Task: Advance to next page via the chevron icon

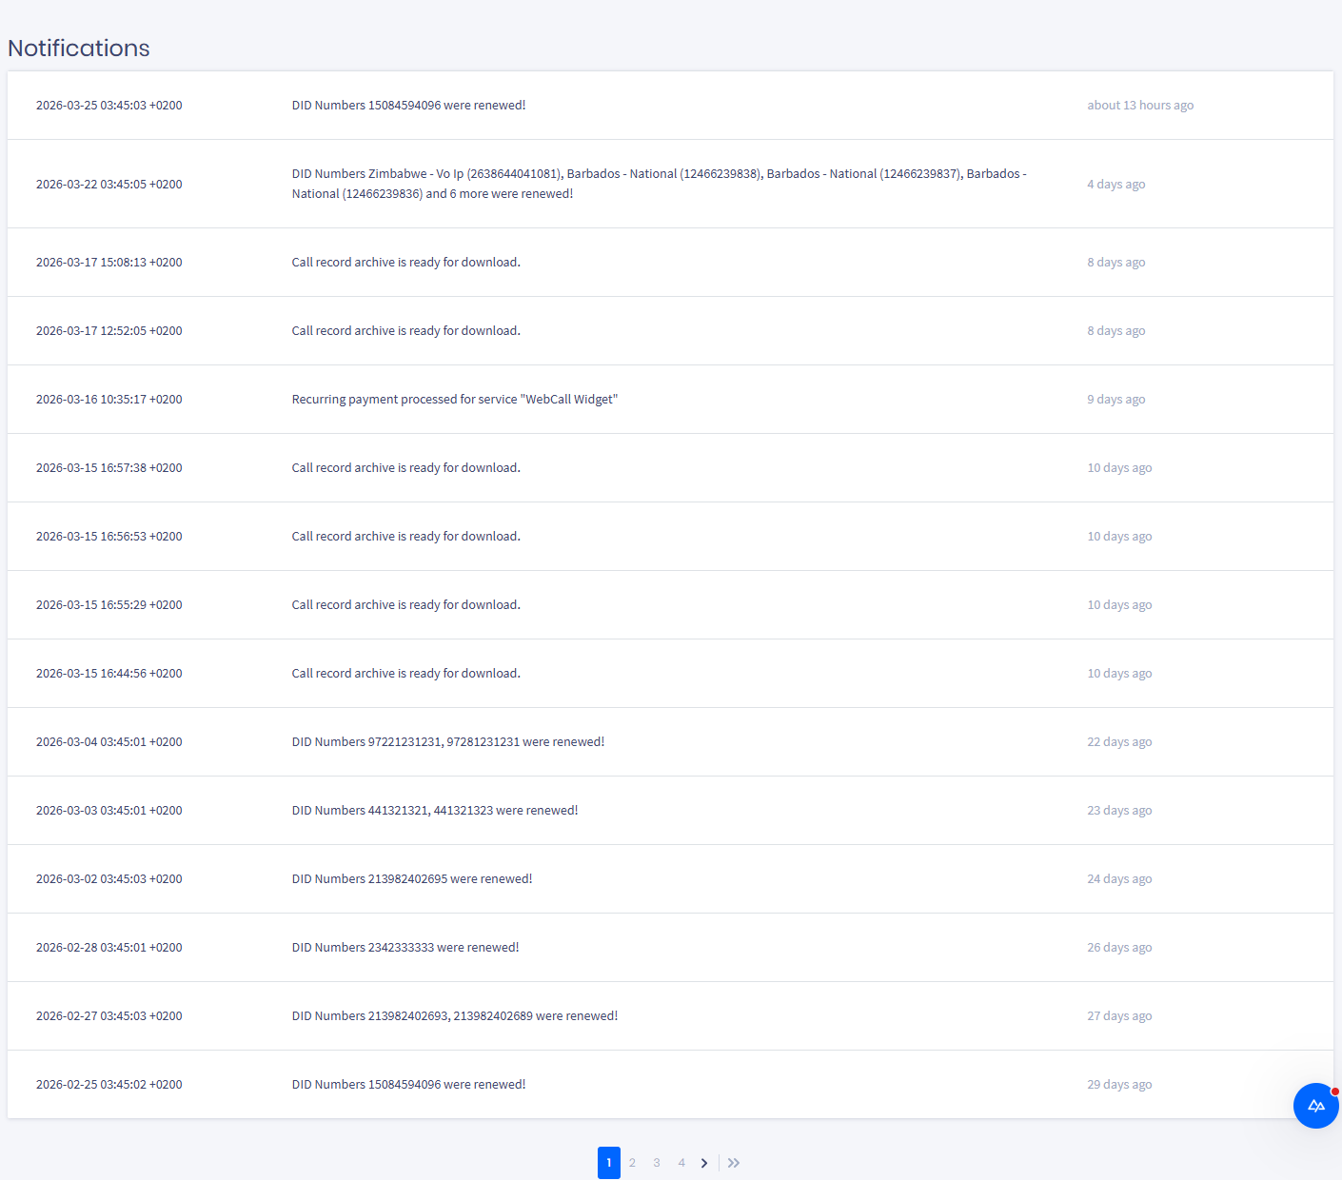Action: tap(703, 1162)
